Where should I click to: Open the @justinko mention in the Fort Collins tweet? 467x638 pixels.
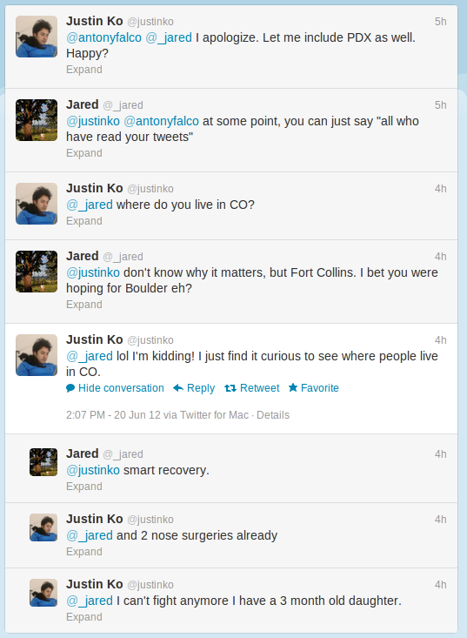(x=93, y=272)
